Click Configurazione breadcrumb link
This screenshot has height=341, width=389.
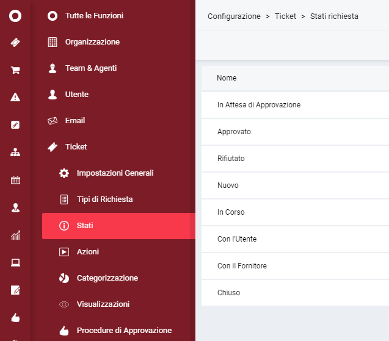[x=234, y=16]
